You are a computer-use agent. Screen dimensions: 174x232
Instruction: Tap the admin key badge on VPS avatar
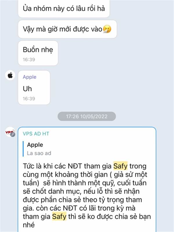pos(13,134)
